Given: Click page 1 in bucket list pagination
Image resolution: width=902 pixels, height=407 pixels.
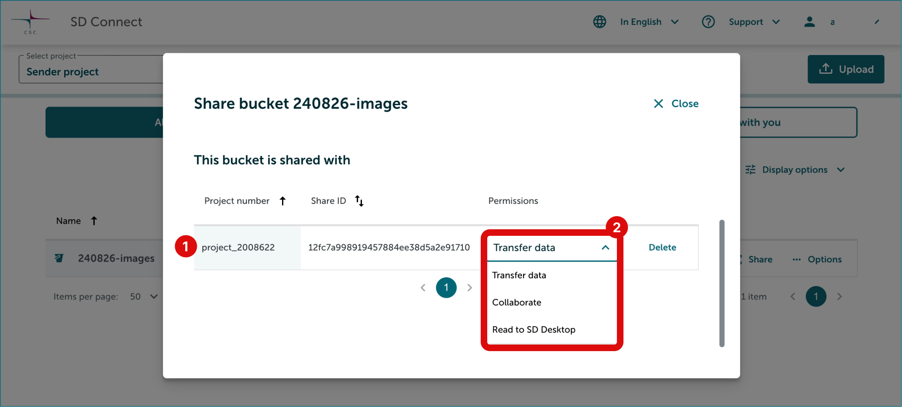Looking at the screenshot, I should coord(816,297).
